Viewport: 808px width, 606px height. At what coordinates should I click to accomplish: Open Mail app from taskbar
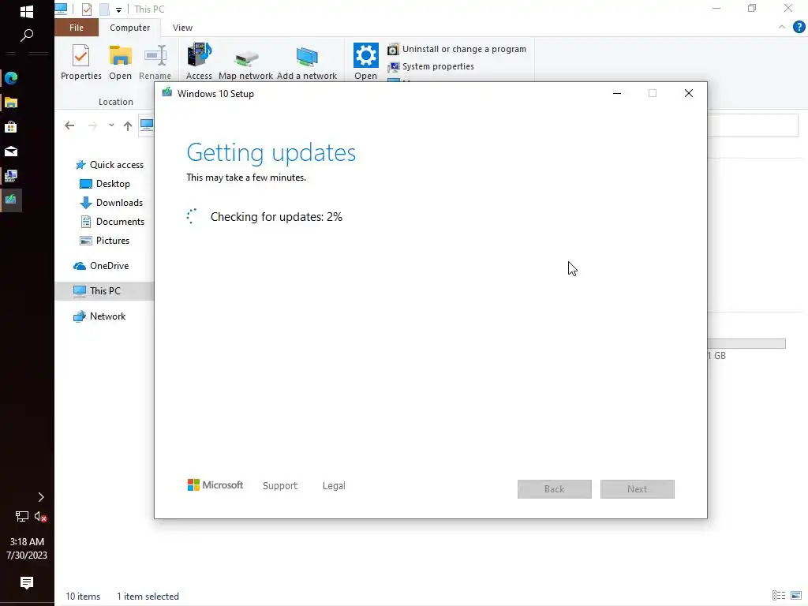11,151
